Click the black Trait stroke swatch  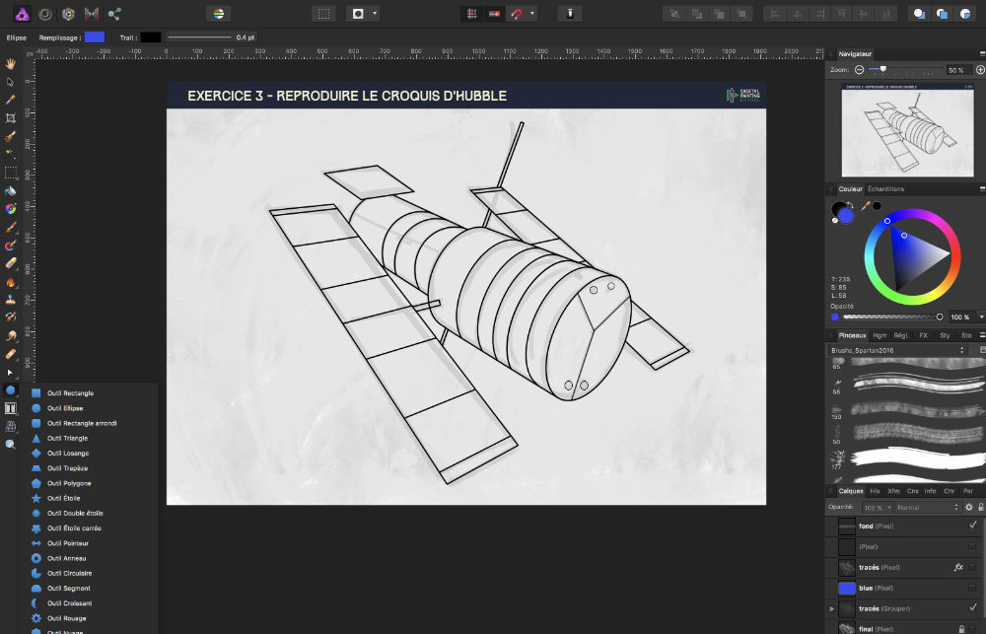pos(150,36)
